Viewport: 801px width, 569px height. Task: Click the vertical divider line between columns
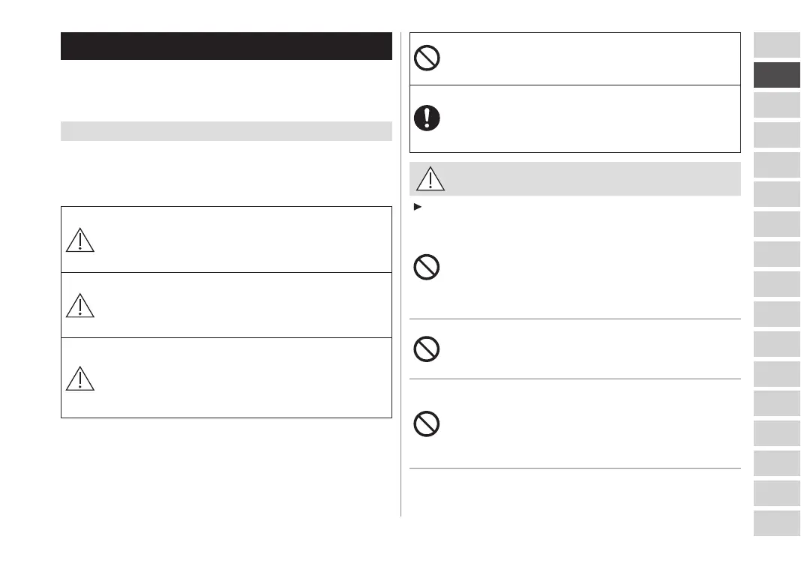pos(400,300)
